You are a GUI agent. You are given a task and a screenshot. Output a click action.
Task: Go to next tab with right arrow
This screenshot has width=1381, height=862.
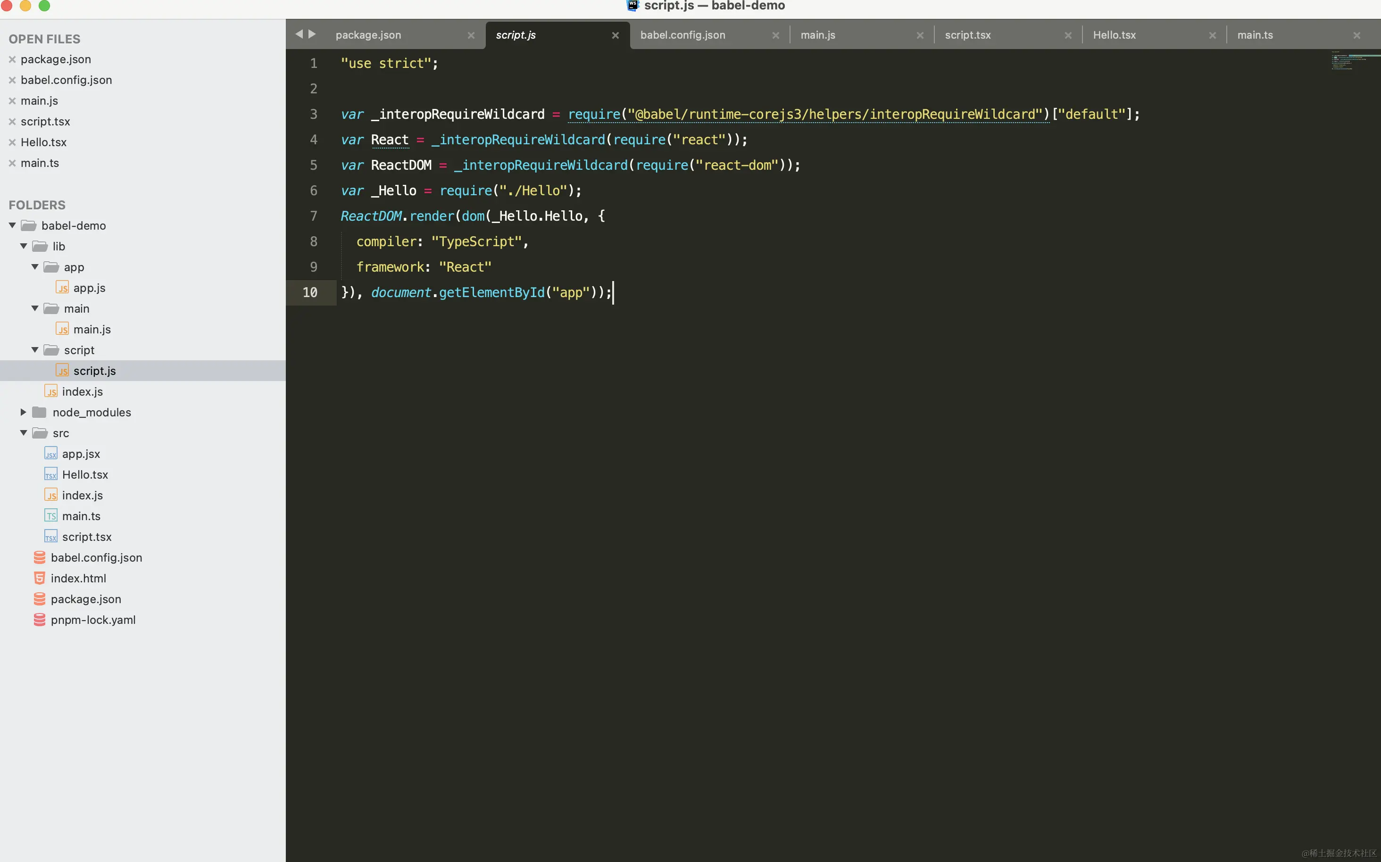coord(312,34)
